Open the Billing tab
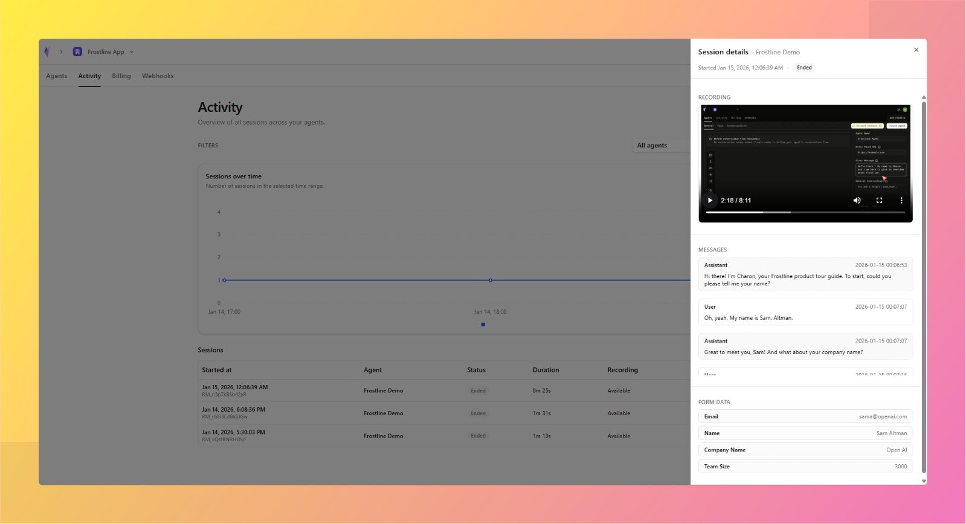Viewport: 966px width, 524px height. [x=121, y=76]
